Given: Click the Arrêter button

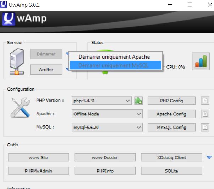Looking at the screenshot, I should 46,69.
